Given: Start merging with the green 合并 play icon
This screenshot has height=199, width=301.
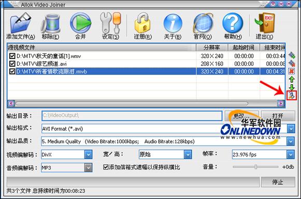Looking at the screenshot, I should point(80,23).
